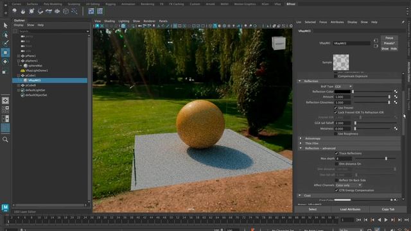The height and width of the screenshot is (231, 411).
Task: Pick the Rotate tool in toolbox
Action: click(x=5, y=62)
